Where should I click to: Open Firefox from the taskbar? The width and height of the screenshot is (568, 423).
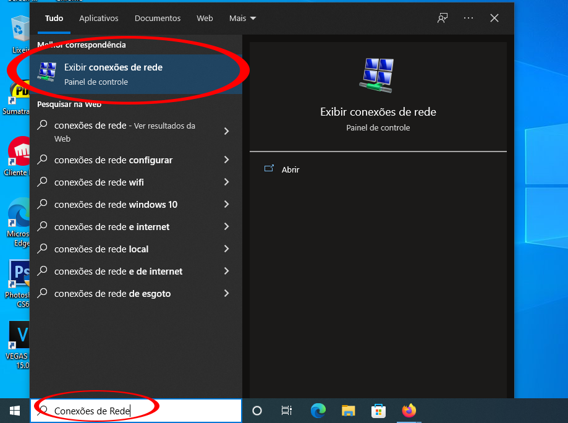409,410
